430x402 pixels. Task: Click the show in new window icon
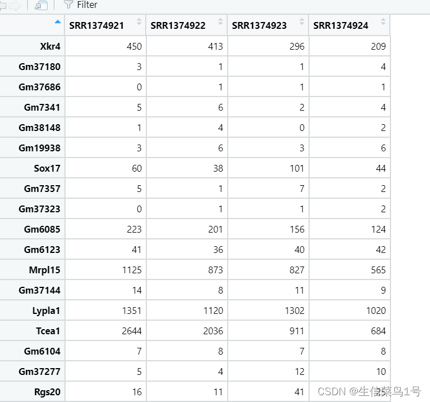point(41,5)
